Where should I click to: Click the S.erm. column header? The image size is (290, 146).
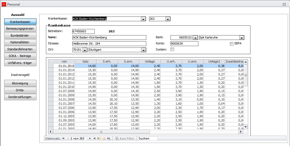128,61
